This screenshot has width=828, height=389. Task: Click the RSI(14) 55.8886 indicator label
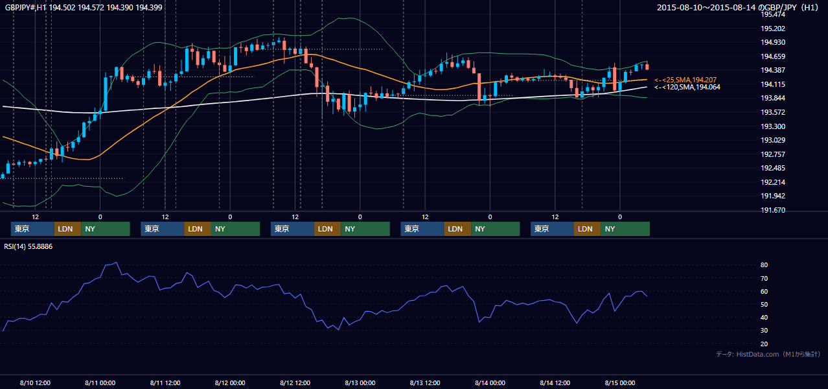pos(29,246)
